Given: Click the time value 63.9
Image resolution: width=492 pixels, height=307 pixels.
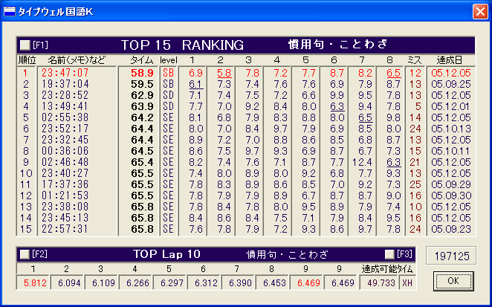Looking at the screenshot, I should [142, 106].
